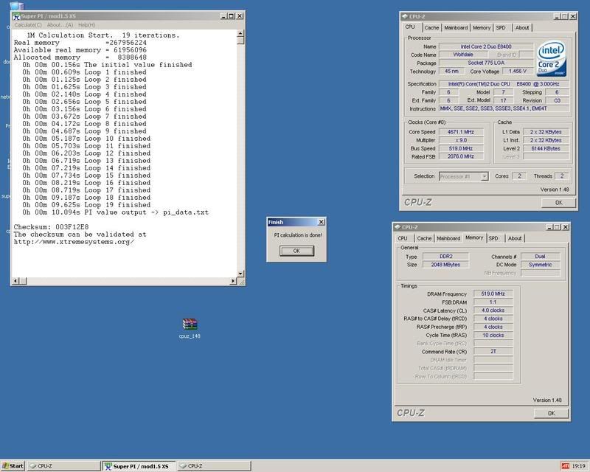Viewport: 590px width, 472px height.
Task: Switch to SPD tab in CPU-Z Memory window
Action: point(493,238)
